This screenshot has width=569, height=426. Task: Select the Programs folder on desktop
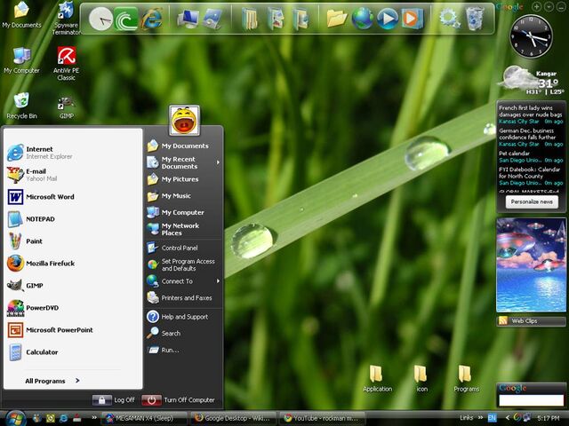466,379
